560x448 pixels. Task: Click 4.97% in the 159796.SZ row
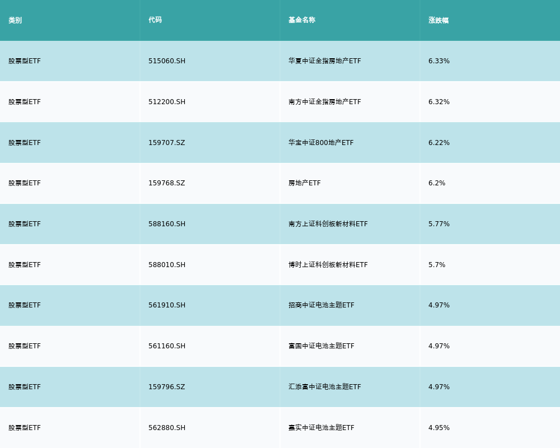pos(439,387)
